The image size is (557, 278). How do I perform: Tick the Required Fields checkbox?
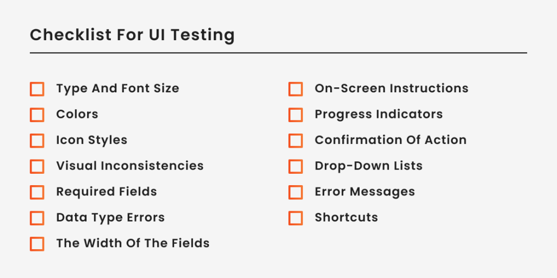(x=37, y=193)
